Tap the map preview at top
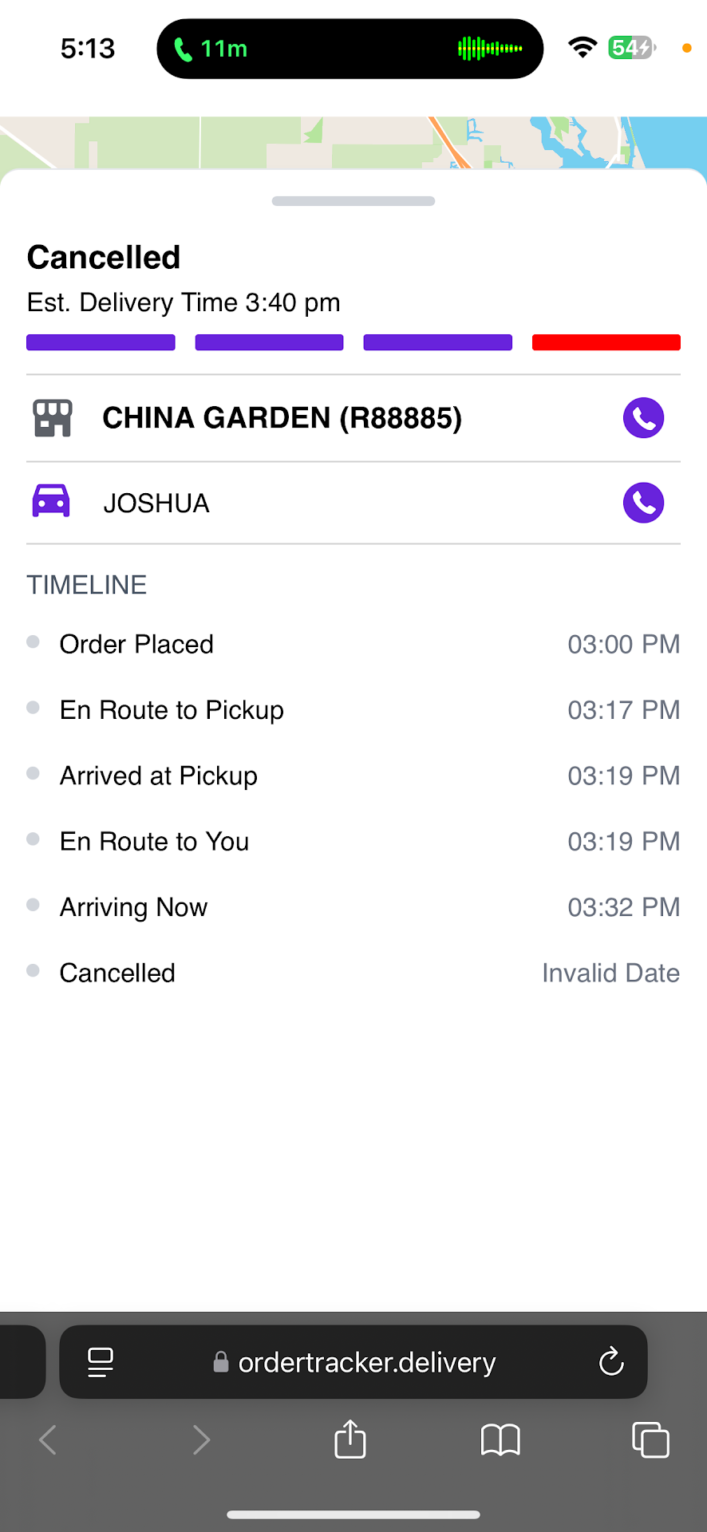Viewport: 707px width, 1532px height. (353, 142)
